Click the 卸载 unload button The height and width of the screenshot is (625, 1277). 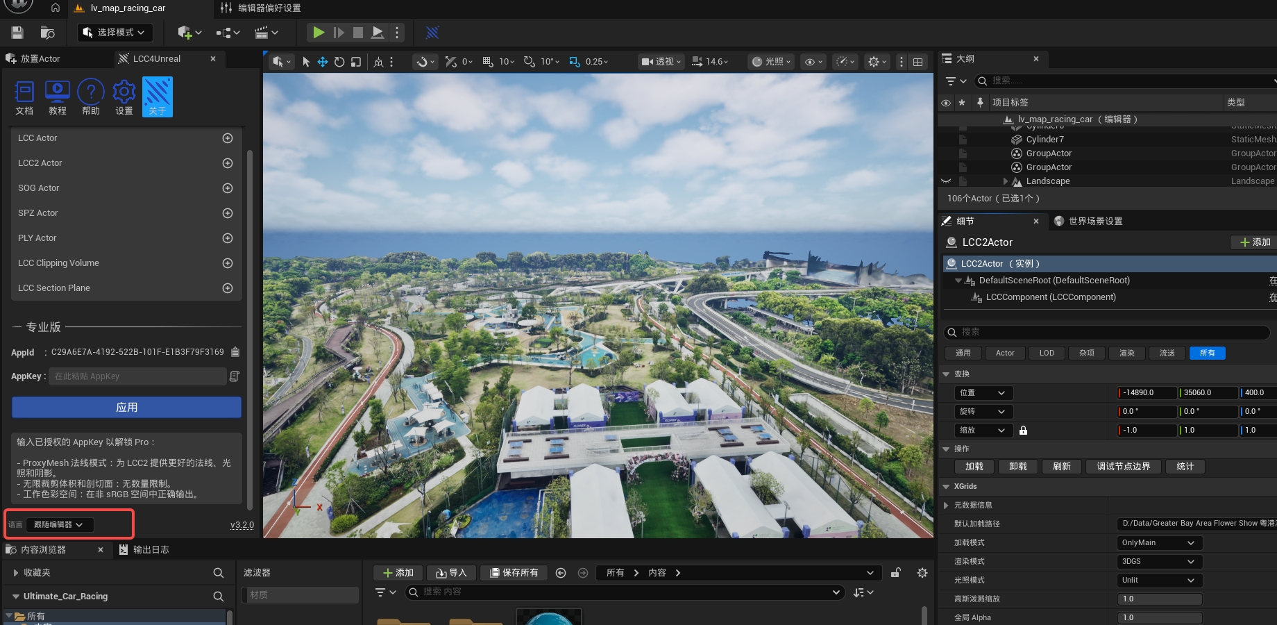pos(1018,467)
